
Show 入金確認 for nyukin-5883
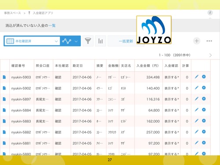click(x=172, y=121)
